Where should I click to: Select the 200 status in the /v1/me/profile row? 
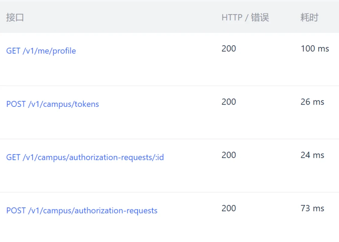[229, 49]
